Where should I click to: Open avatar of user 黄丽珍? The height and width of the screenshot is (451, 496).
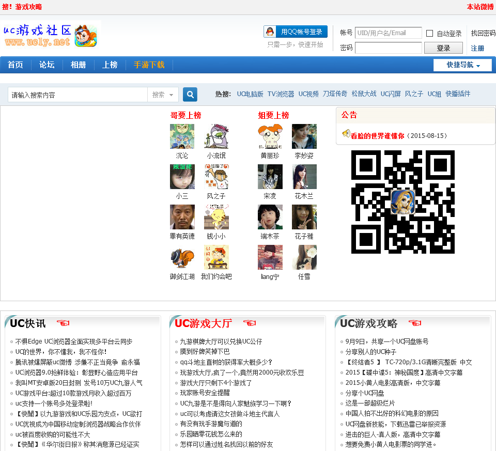point(270,136)
